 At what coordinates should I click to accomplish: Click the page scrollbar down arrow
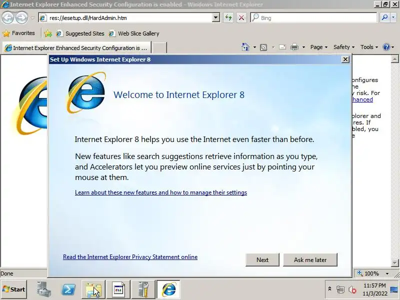tap(394, 262)
